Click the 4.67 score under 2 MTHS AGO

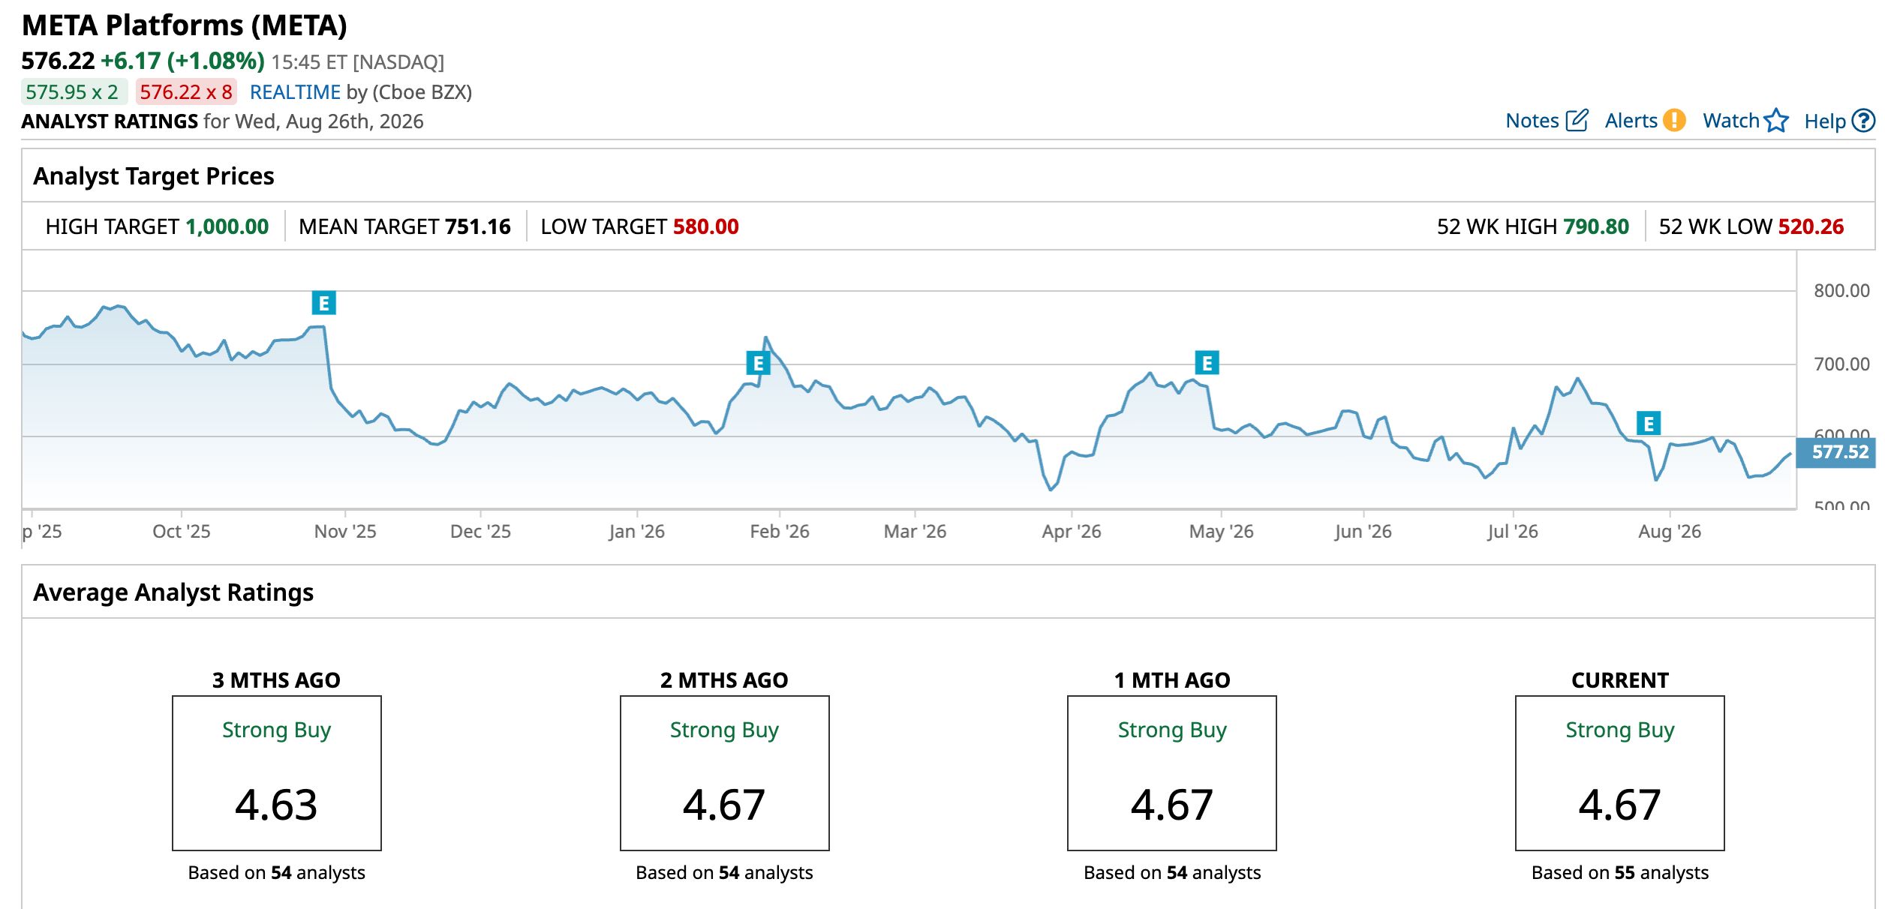[724, 805]
